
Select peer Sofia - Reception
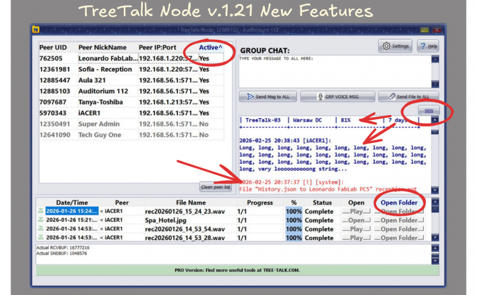[x=131, y=69]
